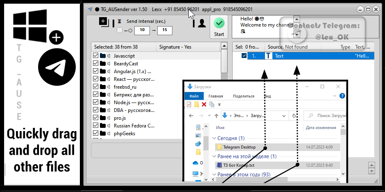Click the chat list vertical scrollbar thumb
This screenshot has height=192, width=385.
coord(224,61)
